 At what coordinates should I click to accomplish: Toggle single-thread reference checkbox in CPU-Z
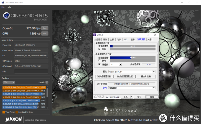tap(99, 49)
